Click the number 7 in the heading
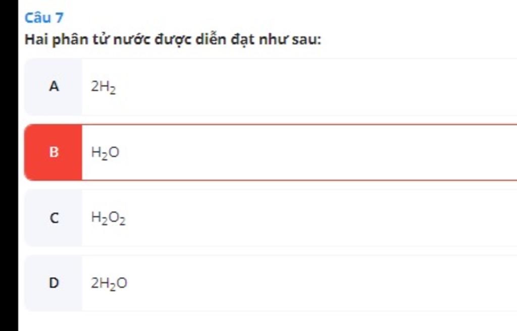Screen dimensions: 517x331 pos(60,18)
